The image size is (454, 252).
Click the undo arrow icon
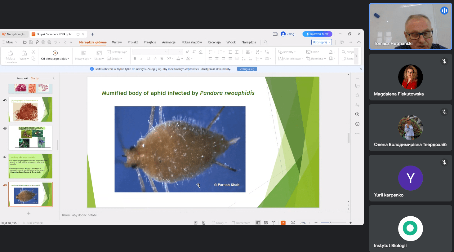click(x=56, y=42)
